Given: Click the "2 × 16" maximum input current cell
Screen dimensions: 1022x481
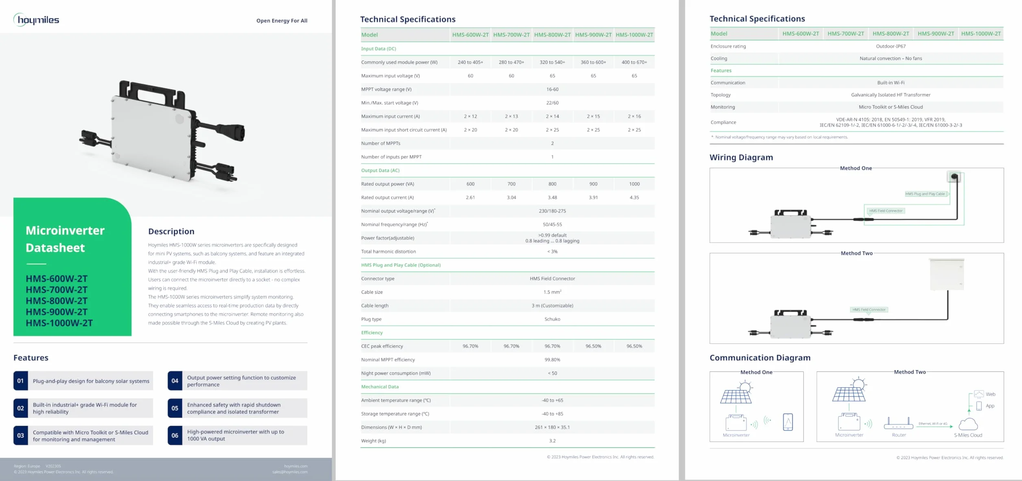Looking at the screenshot, I should (x=634, y=116).
